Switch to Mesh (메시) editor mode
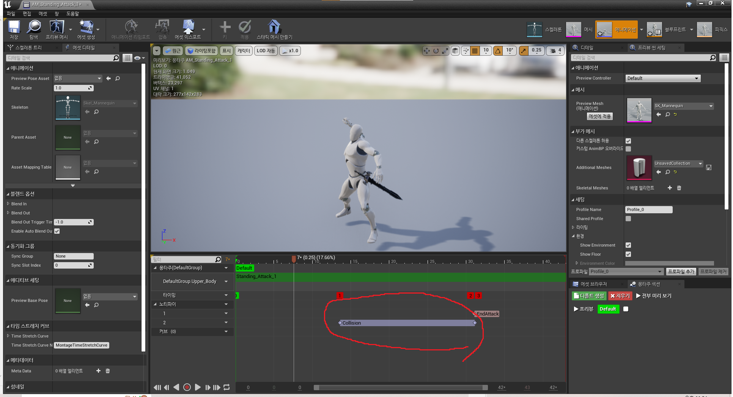 (x=573, y=30)
